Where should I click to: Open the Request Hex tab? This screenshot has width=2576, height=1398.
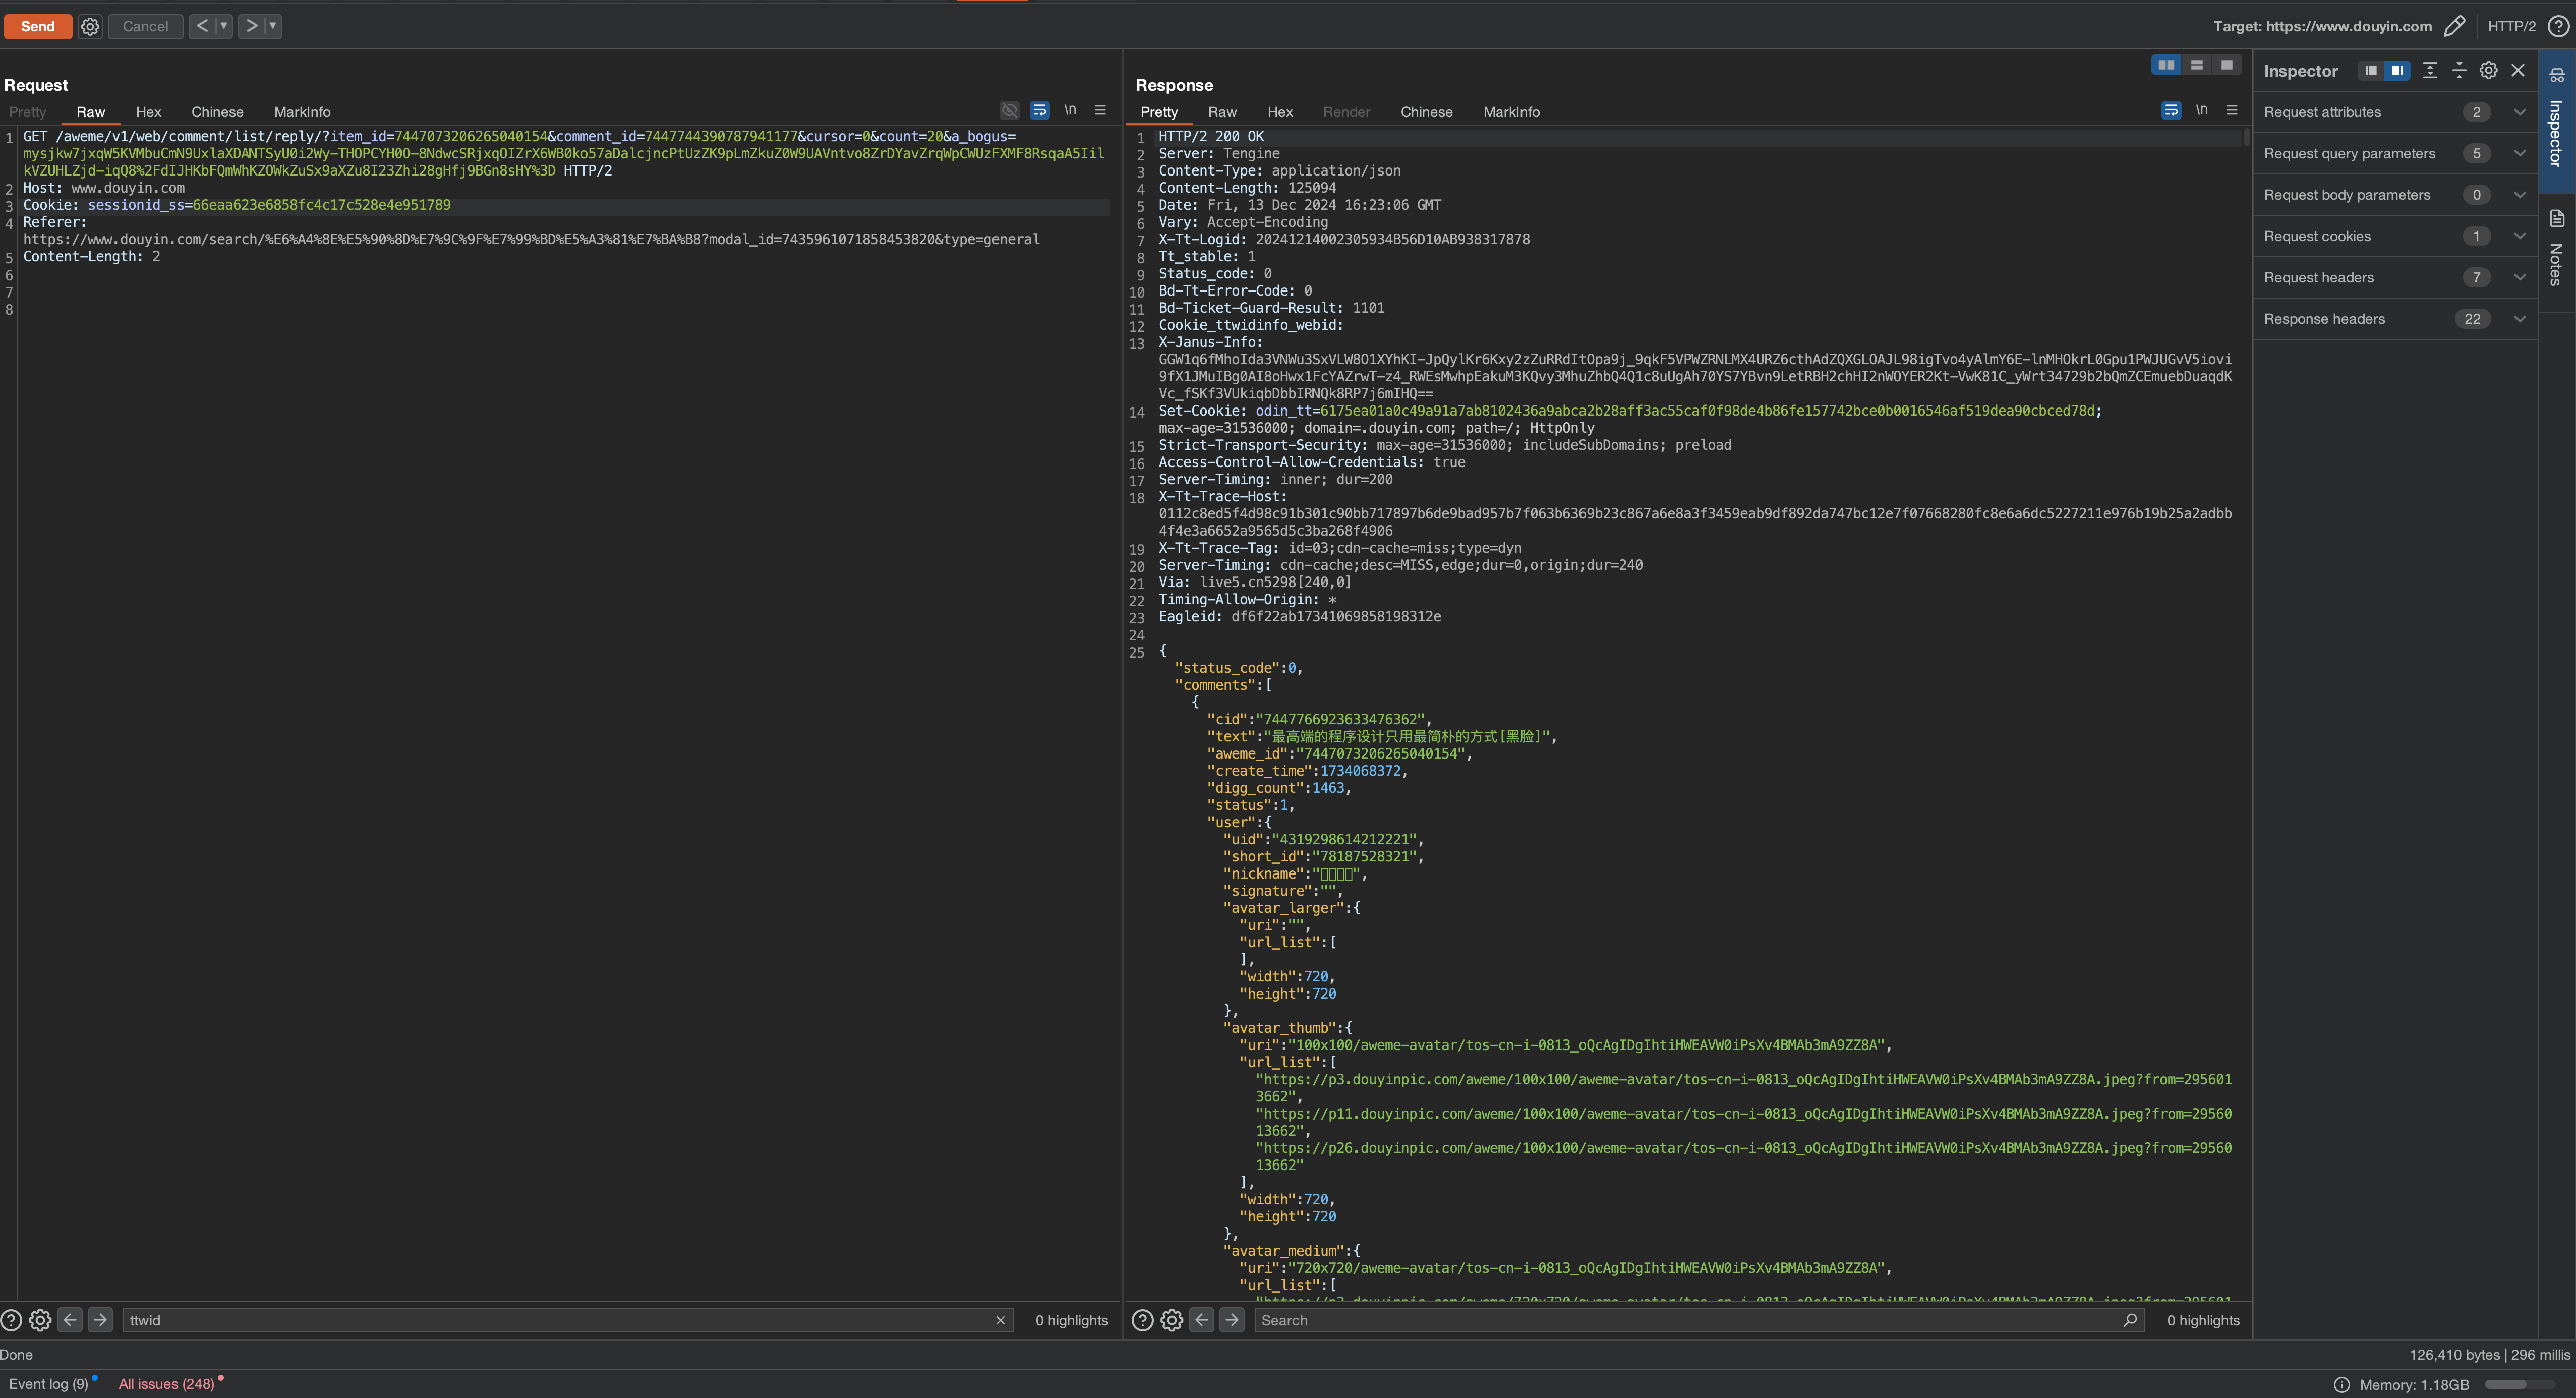(x=148, y=112)
